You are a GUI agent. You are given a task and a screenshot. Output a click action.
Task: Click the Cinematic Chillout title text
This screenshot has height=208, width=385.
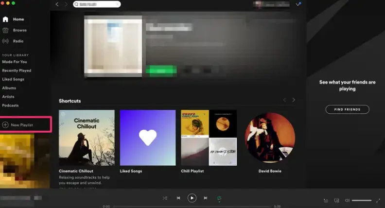[76, 171]
